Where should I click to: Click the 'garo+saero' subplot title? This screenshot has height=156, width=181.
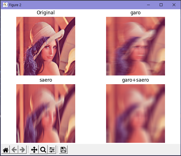[x=136, y=80]
